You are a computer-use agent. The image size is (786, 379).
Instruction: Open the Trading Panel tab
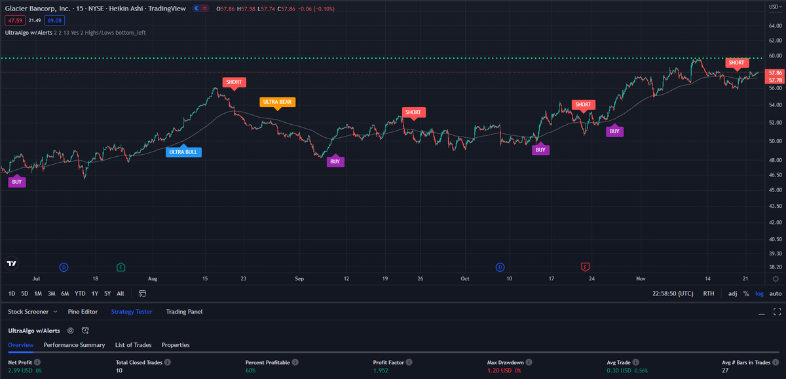pos(184,312)
